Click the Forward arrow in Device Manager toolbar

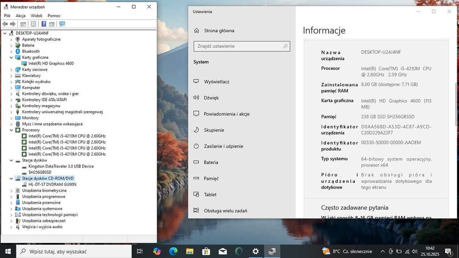12,24
